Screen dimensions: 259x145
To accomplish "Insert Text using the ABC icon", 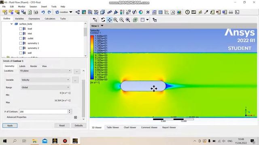I will coord(110,12).
